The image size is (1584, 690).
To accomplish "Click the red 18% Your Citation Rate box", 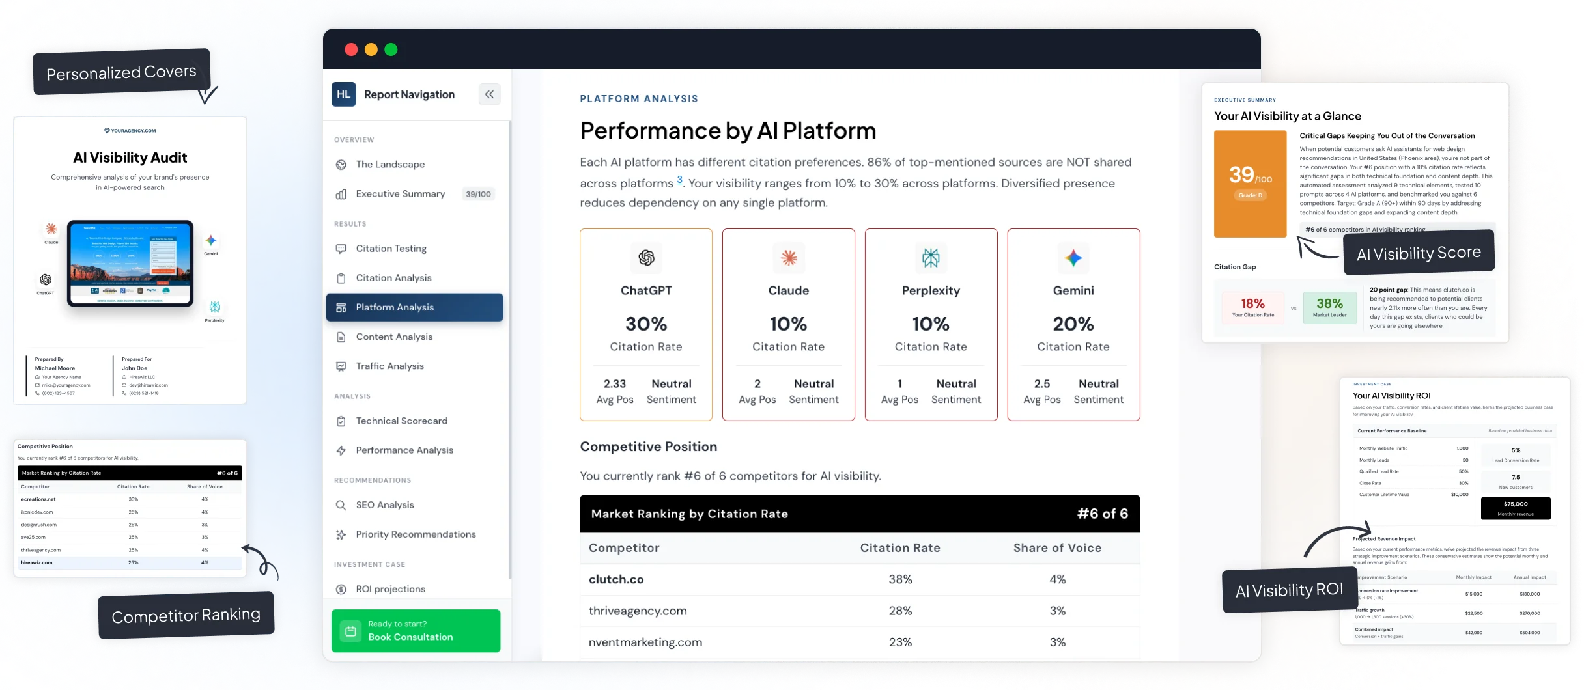I will (1252, 308).
